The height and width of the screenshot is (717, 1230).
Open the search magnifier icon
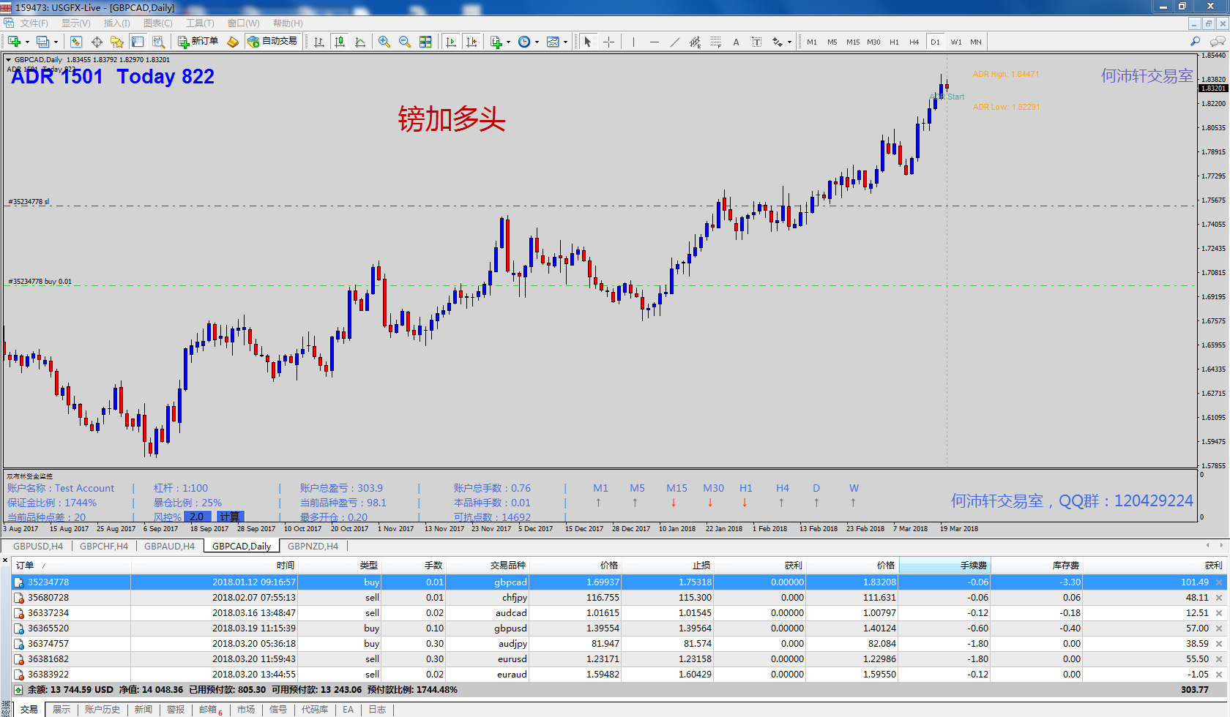pos(1195,42)
